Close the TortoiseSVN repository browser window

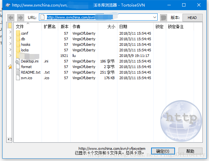(x=199, y=5)
